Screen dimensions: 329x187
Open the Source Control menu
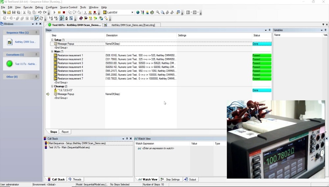[69, 7]
